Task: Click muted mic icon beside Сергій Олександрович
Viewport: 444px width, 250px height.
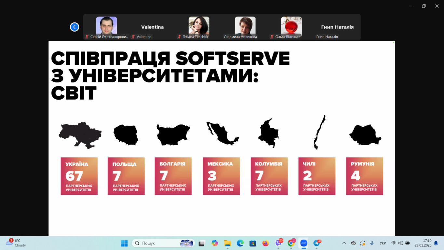Action: point(87,37)
